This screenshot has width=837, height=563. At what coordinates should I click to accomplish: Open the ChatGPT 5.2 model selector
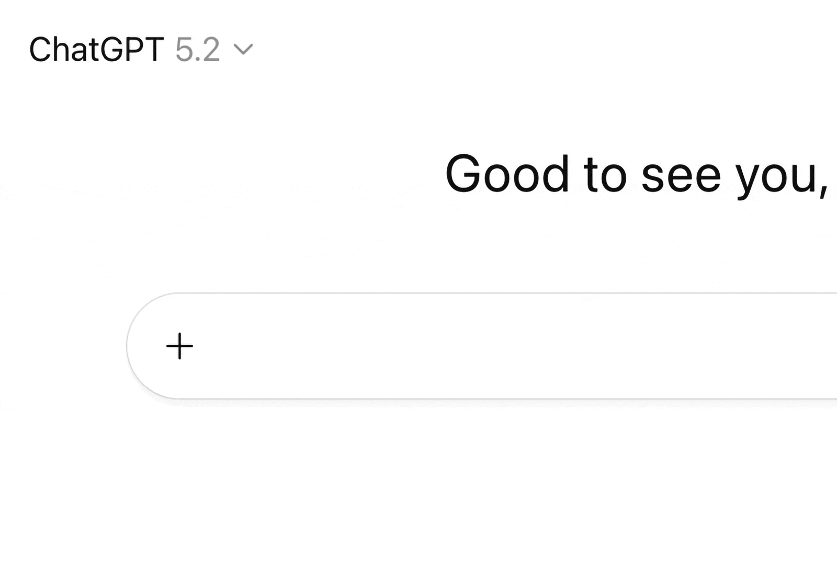point(140,50)
